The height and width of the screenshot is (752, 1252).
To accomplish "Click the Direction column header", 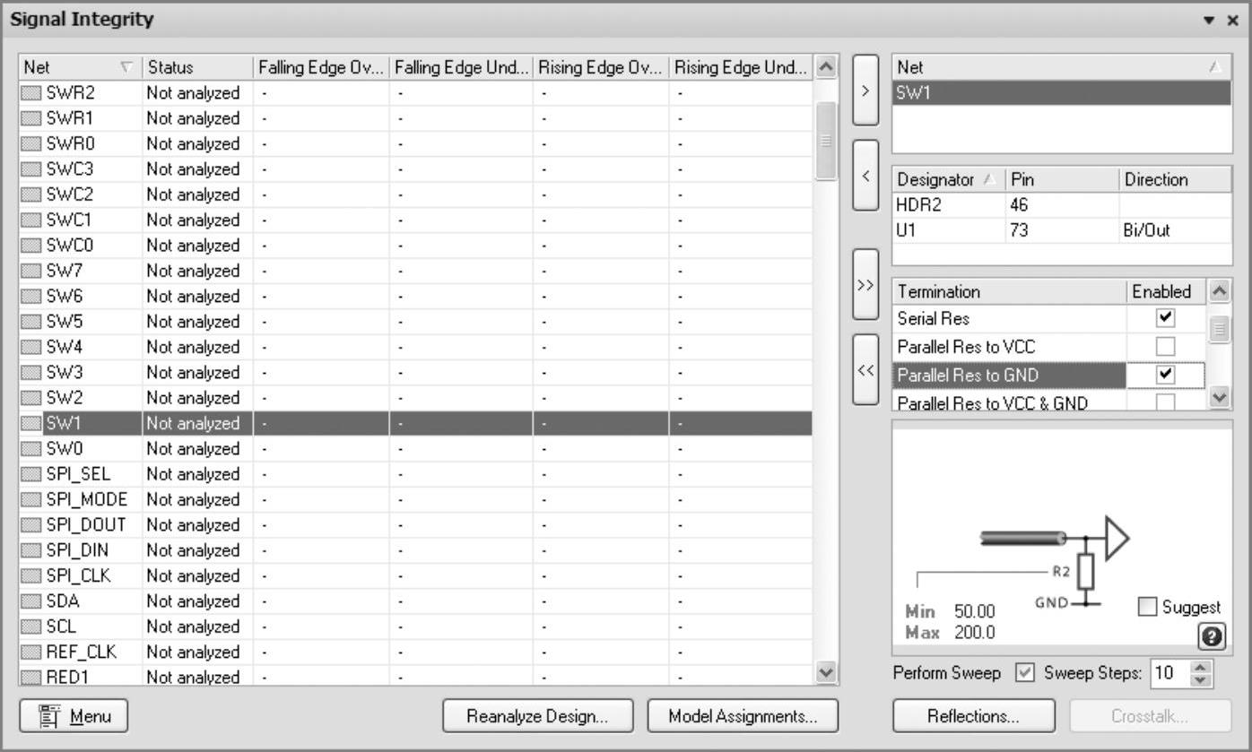I will click(x=1176, y=179).
